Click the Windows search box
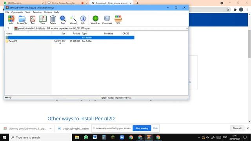Screen dimensions: 251x141 (x=40, y=137)
